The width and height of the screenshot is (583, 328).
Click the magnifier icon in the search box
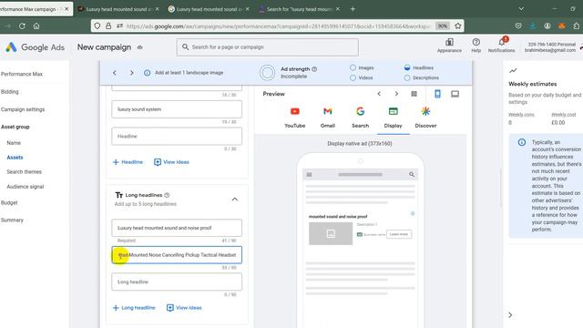pyautogui.click(x=185, y=46)
